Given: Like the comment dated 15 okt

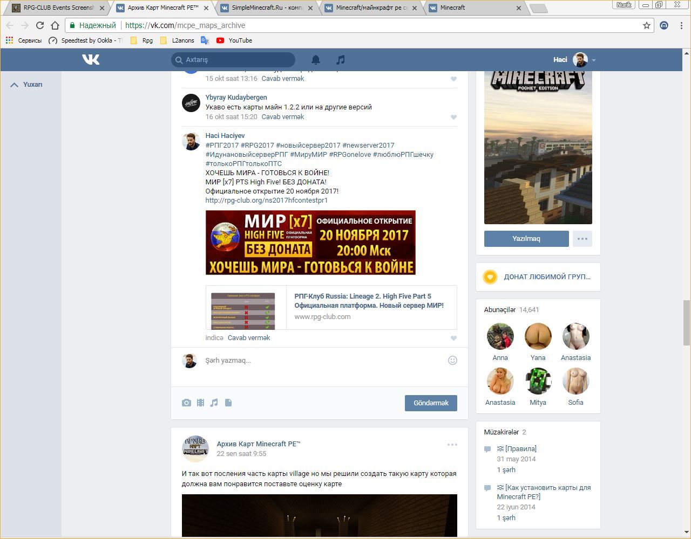Looking at the screenshot, I should (x=453, y=79).
